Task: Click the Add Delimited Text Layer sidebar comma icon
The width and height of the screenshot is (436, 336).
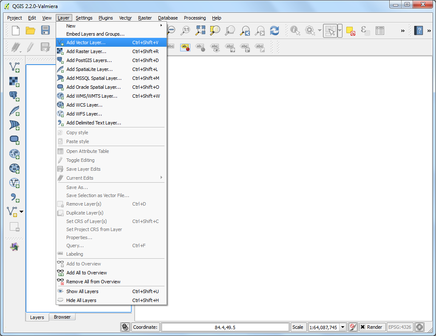Action: point(14,198)
